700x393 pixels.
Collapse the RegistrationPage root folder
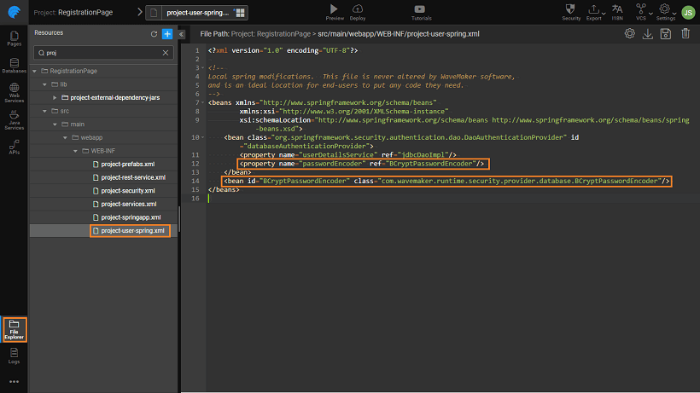pos(35,71)
